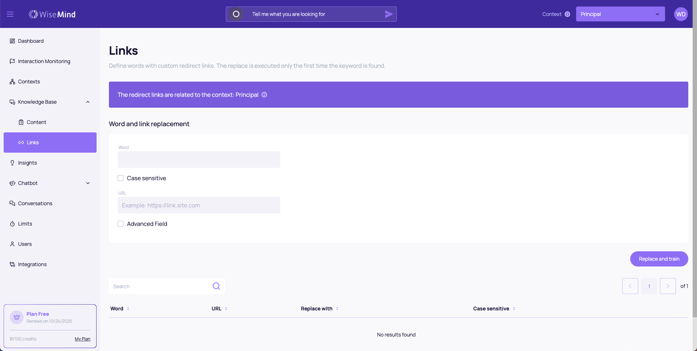This screenshot has height=351, width=697.
Task: Click the search magnifier icon
Action: tap(216, 286)
